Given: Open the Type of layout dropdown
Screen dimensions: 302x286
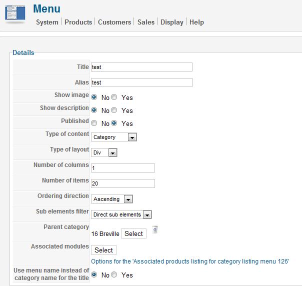Looking at the screenshot, I should [x=104, y=152].
